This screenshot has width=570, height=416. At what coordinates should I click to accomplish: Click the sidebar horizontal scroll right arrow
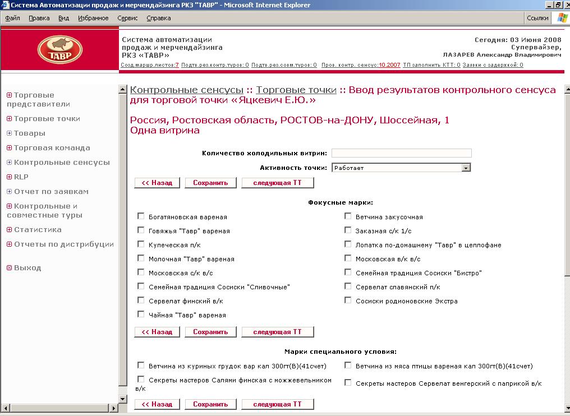point(113,408)
